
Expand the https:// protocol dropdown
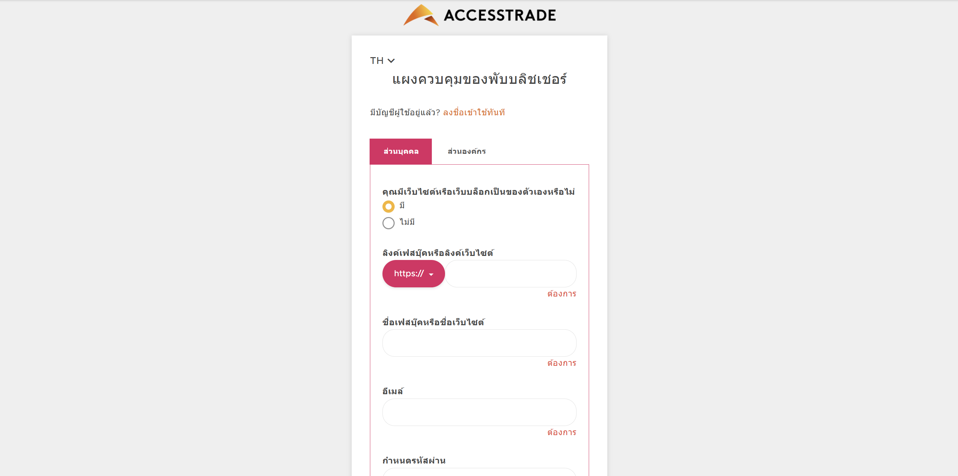414,274
